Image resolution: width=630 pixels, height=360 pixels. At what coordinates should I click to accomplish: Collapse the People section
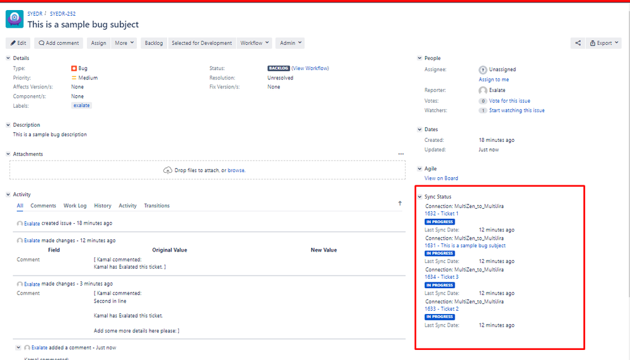pyautogui.click(x=419, y=58)
